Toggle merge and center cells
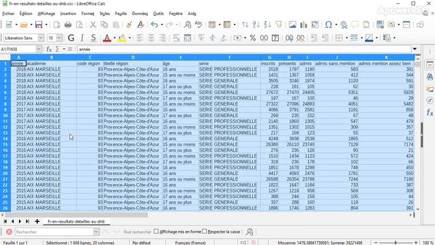 [188, 38]
